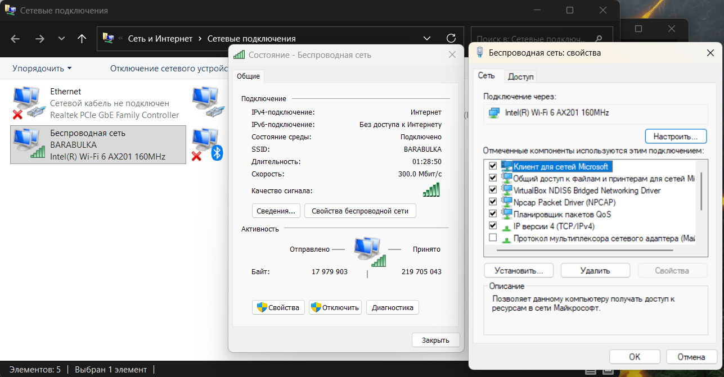
Task: Click the Up one level arrow
Action: point(82,39)
